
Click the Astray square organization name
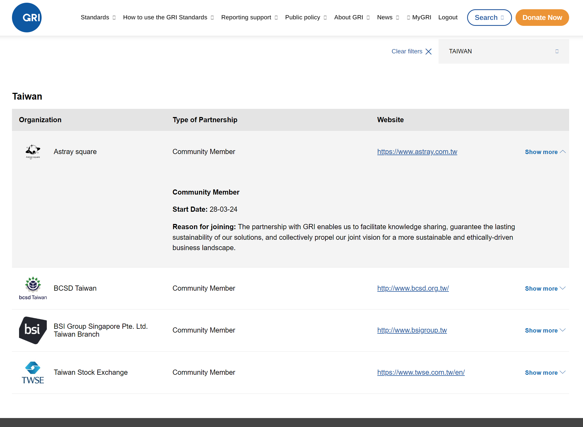[x=75, y=152]
